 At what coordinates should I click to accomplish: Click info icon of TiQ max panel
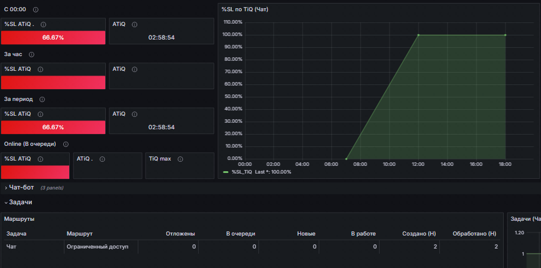(x=180, y=159)
